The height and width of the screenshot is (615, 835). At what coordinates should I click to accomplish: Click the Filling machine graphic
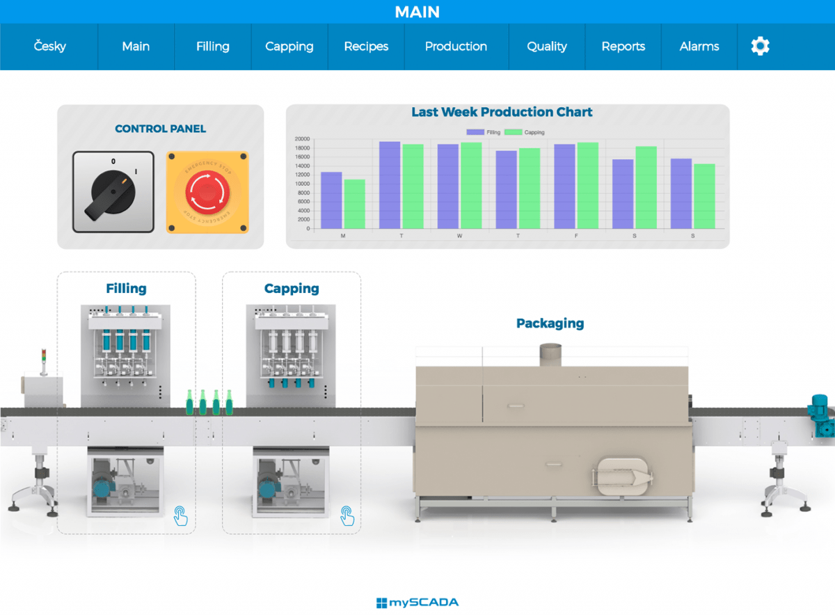click(125, 355)
